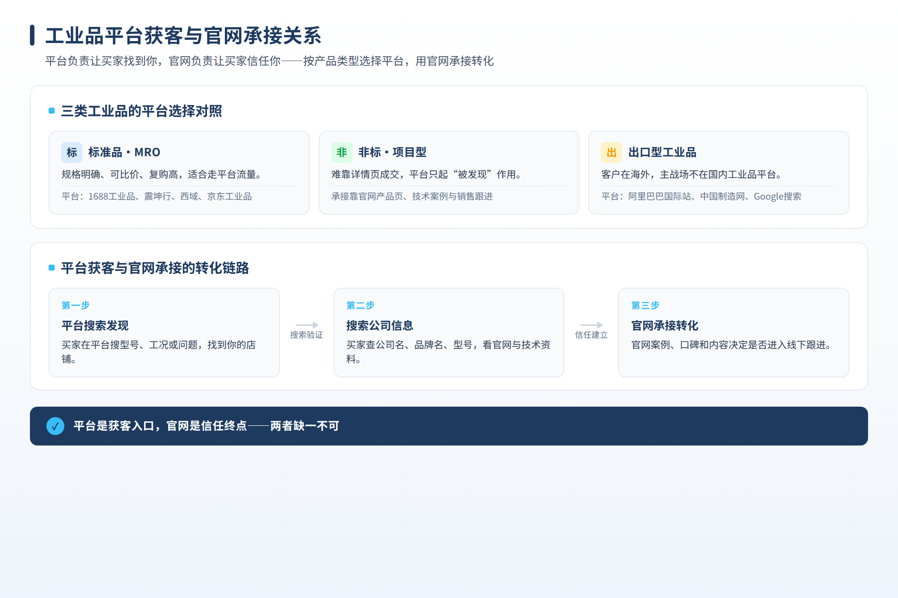
Task: Click the arrow above 信任建立
Action: click(592, 325)
